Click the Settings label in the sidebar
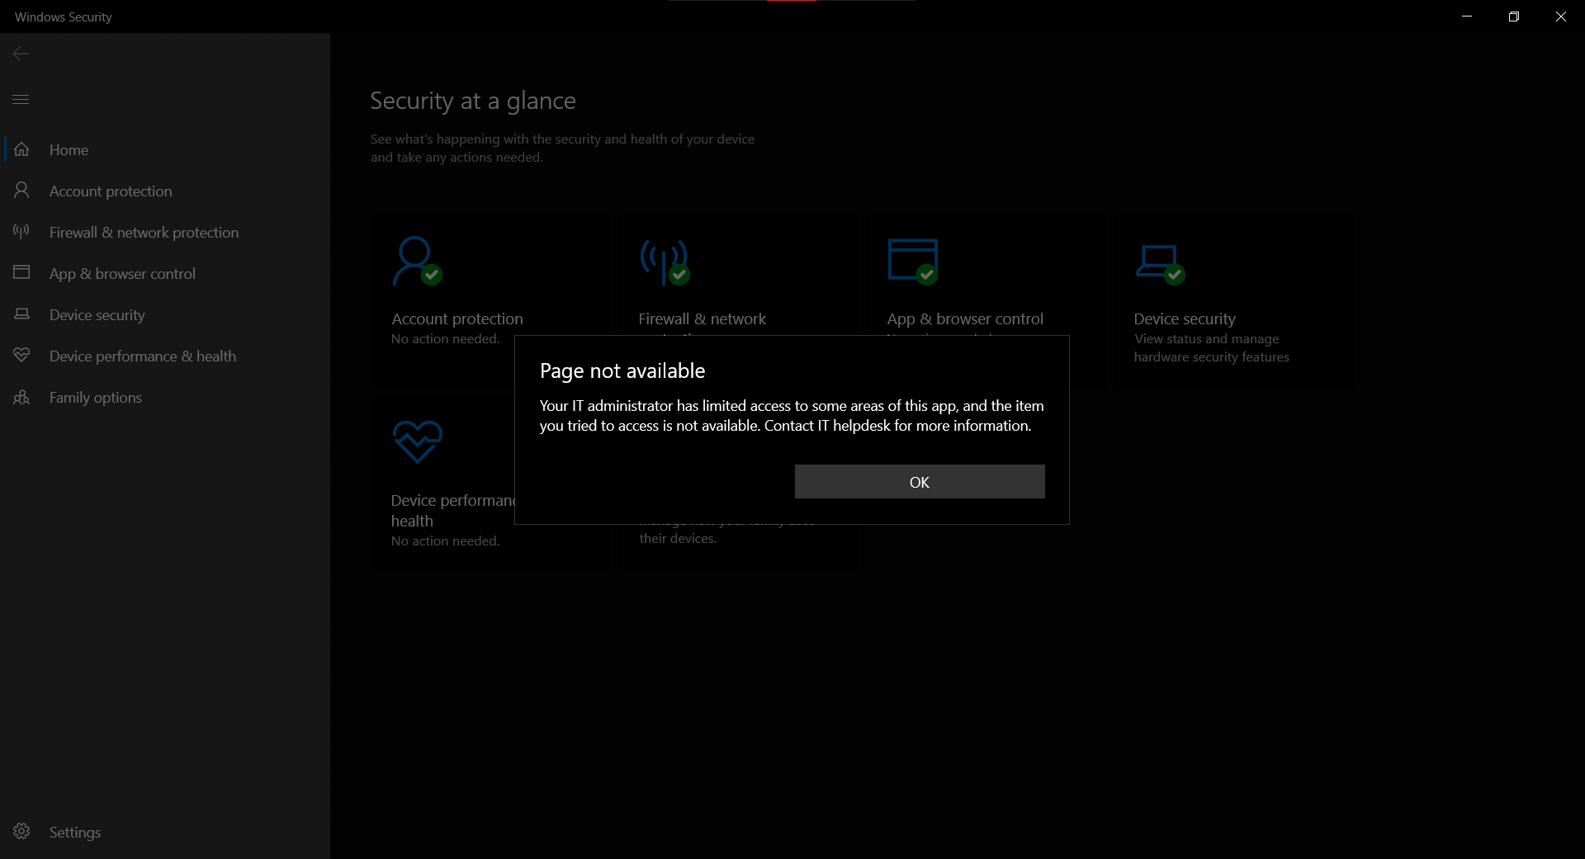Viewport: 1585px width, 859px height. (x=75, y=833)
